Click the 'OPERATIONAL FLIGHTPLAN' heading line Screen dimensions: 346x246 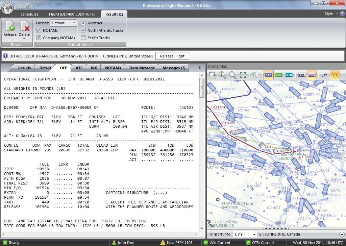84,79
